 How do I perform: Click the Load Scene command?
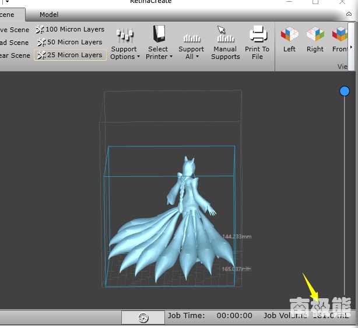[14, 43]
